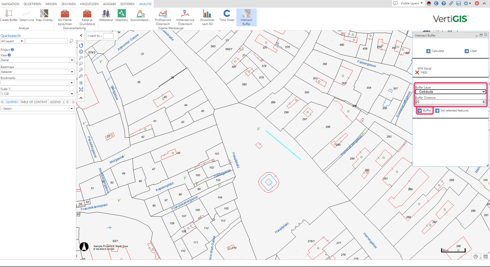490x267 pixels.
Task: Launch the Map Overlay tool
Action: (x=44, y=15)
